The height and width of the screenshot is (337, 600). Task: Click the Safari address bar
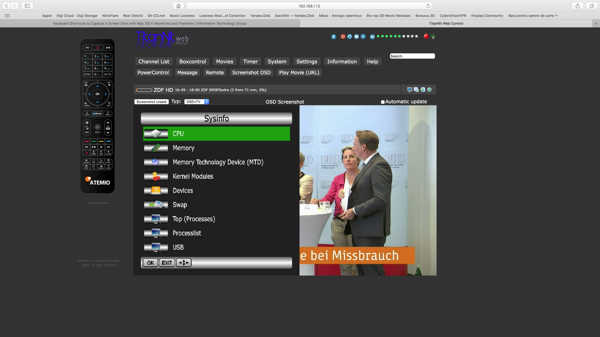pyautogui.click(x=309, y=6)
